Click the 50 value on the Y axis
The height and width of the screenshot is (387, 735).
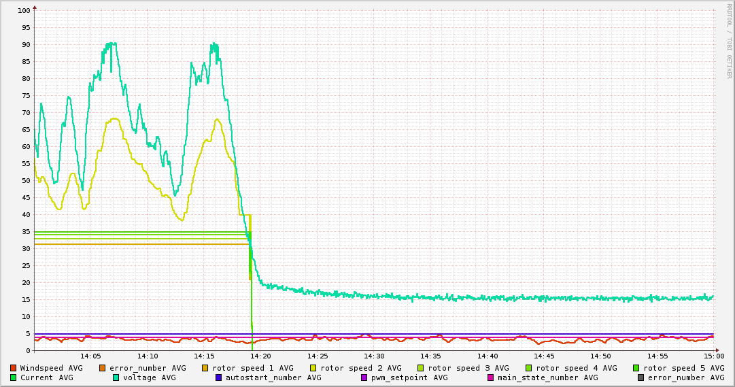click(26, 181)
